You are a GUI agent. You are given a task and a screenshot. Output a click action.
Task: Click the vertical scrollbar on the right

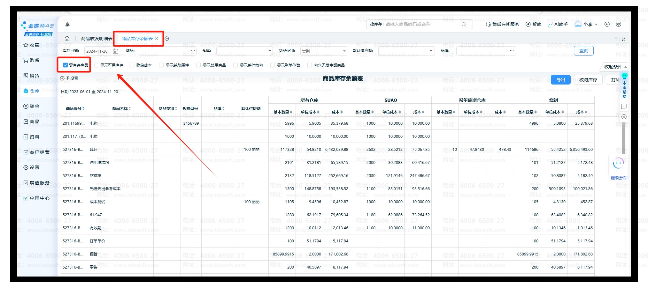(x=624, y=137)
